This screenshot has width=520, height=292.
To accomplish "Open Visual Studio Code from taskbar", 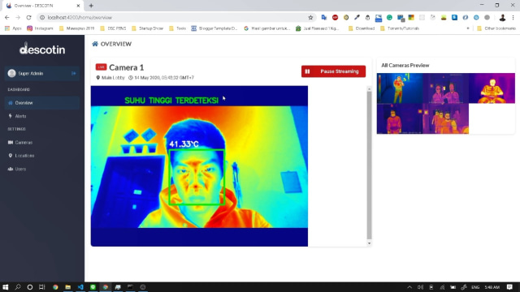I will click(80, 287).
